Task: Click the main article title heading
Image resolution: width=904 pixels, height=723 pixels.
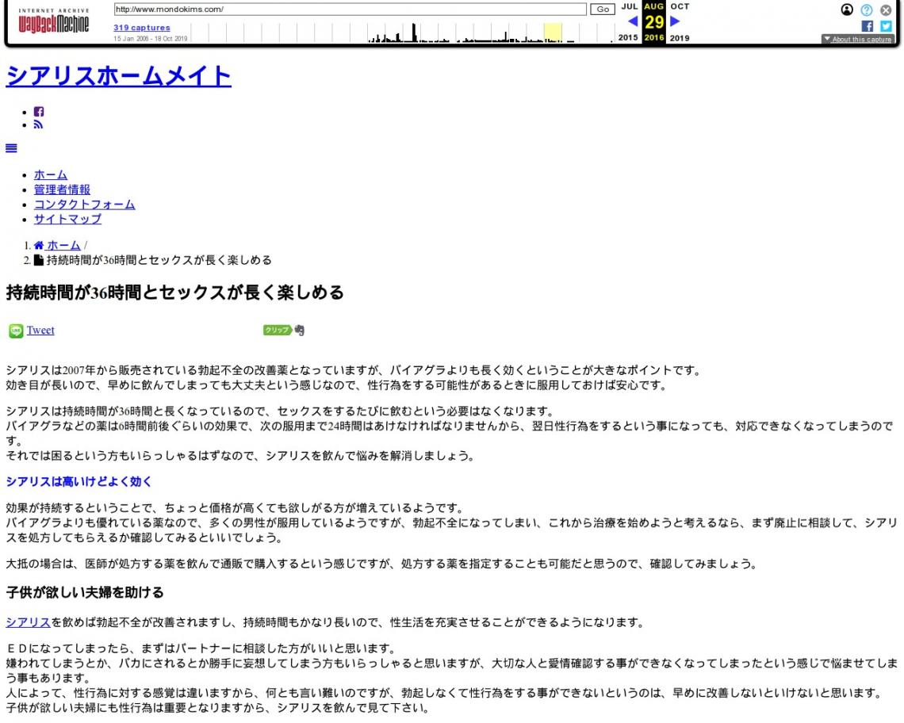Action: click(x=174, y=293)
